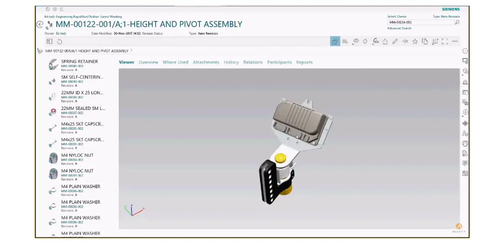Open the notifications bell icon
The width and height of the screenshot is (491, 245).
[x=61, y=9]
